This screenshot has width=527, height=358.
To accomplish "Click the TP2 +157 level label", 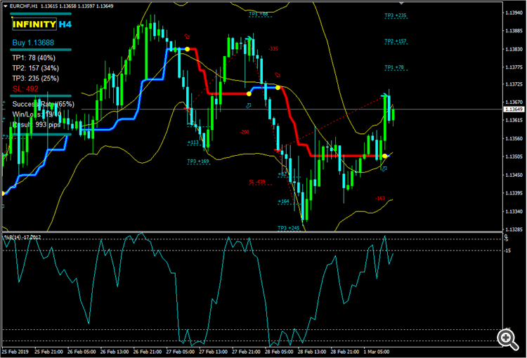I will click(x=395, y=41).
